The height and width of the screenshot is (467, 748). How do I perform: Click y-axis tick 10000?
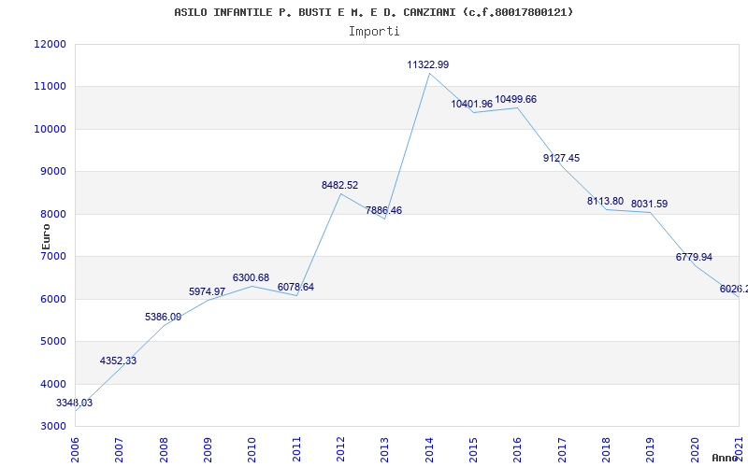50,129
